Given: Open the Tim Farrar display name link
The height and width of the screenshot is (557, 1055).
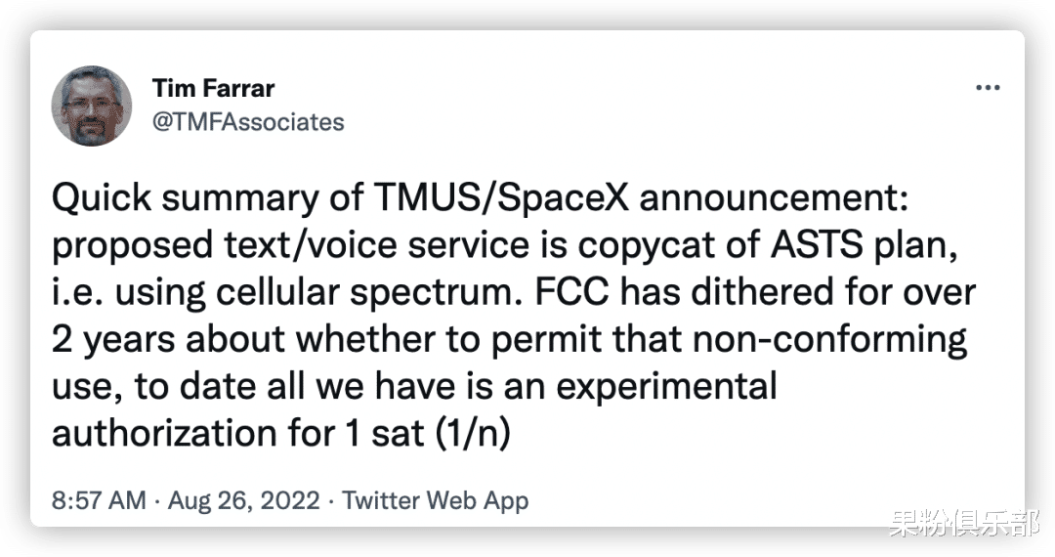Looking at the screenshot, I should [213, 89].
